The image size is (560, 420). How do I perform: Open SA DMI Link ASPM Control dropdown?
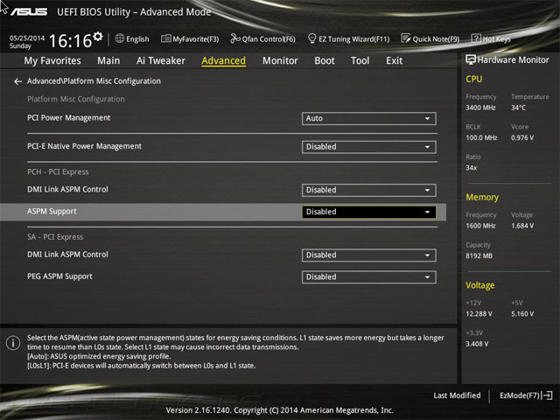pos(368,255)
